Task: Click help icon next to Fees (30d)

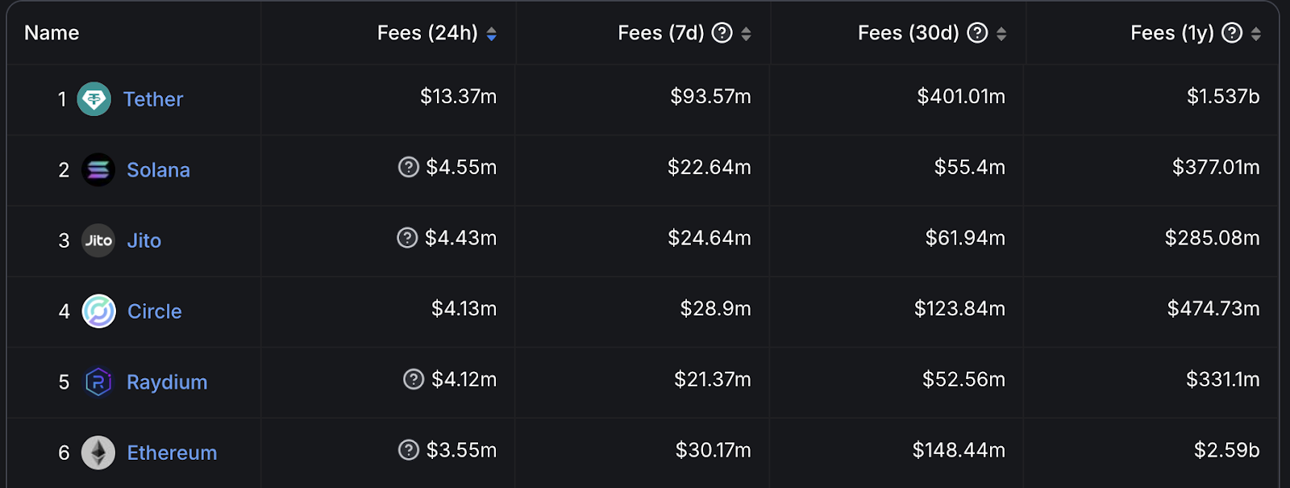Action: click(x=977, y=33)
